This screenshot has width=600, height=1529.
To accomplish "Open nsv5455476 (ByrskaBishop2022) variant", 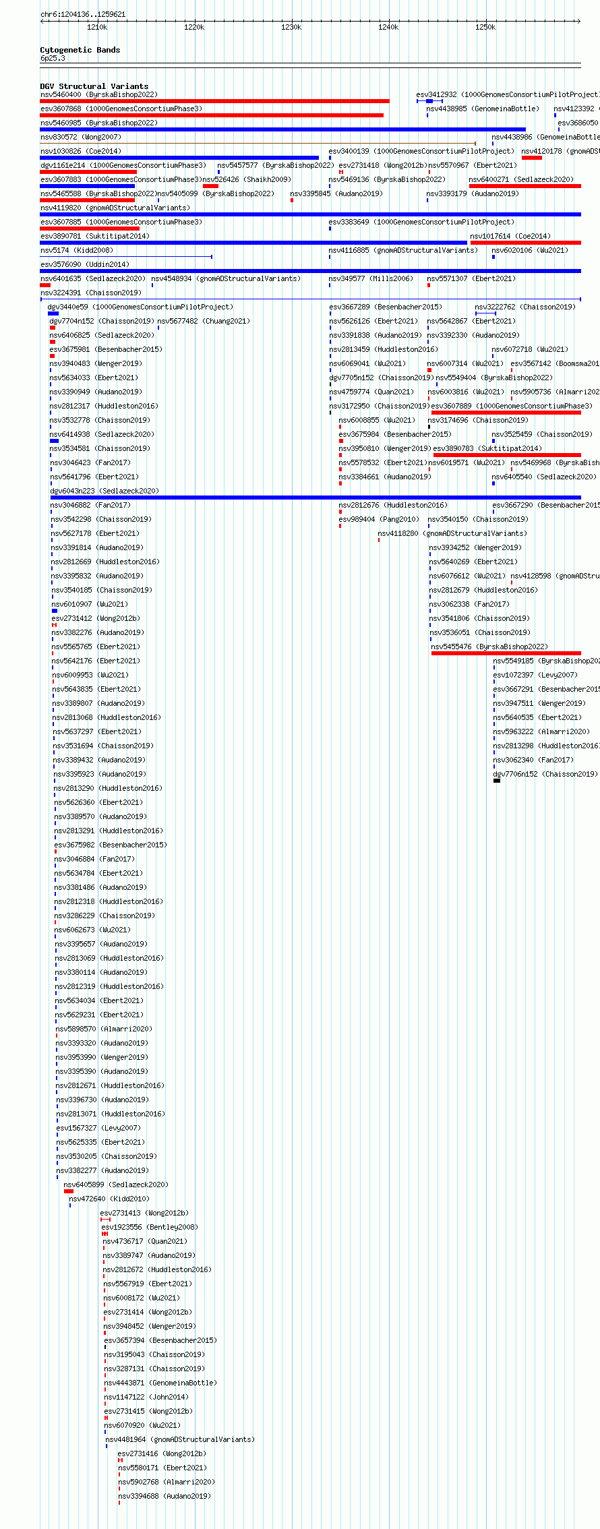I will [x=489, y=647].
